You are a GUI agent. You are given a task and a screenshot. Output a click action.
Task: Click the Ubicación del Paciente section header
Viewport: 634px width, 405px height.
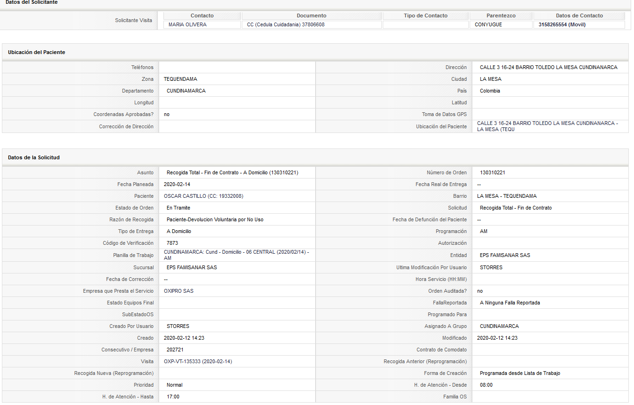click(x=37, y=52)
